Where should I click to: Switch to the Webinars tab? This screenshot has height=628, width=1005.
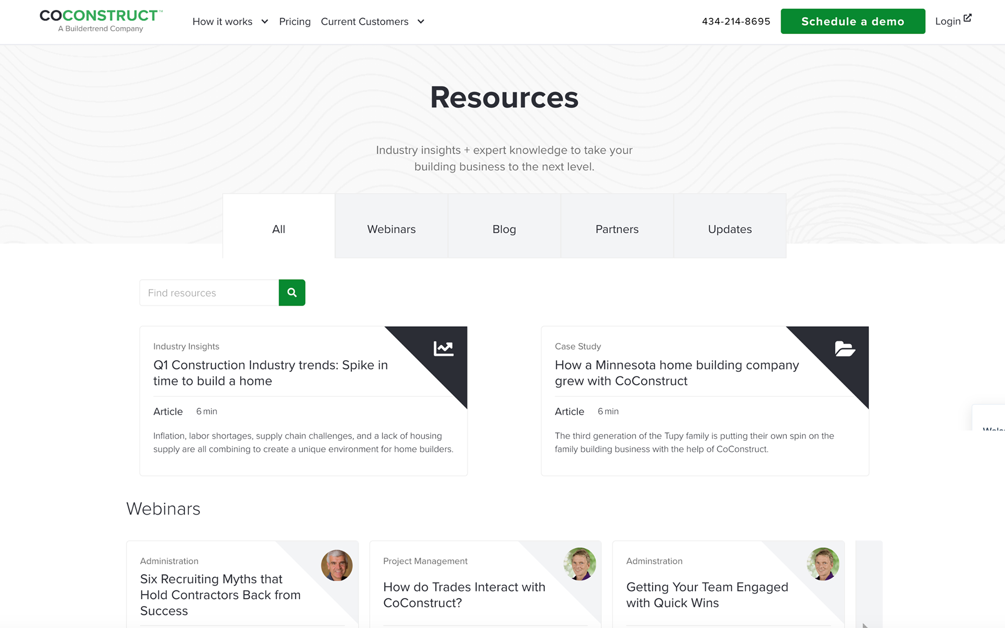(x=392, y=226)
